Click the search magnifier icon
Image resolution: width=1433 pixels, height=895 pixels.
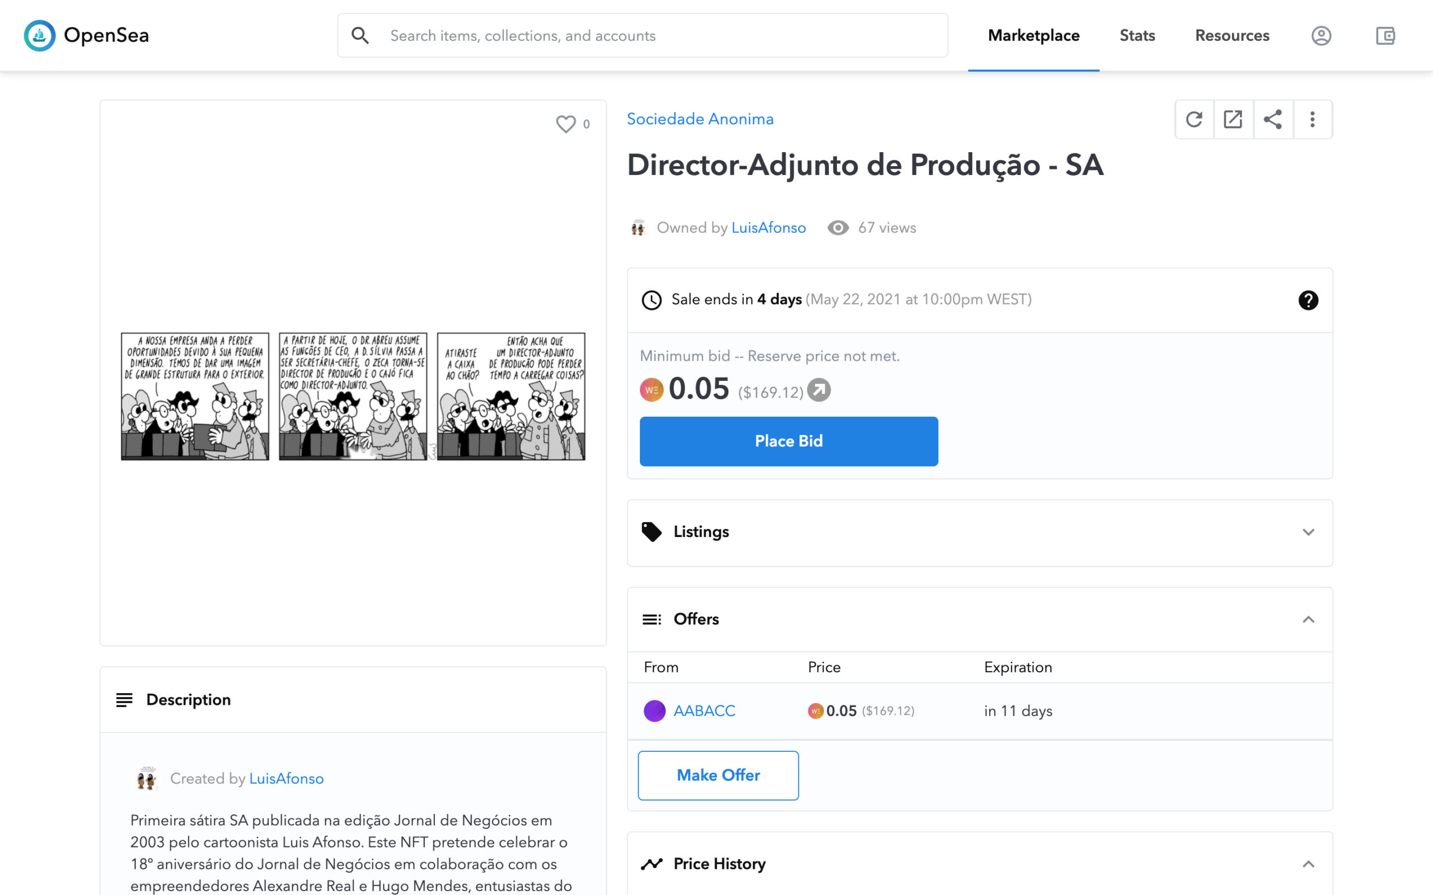tap(360, 35)
